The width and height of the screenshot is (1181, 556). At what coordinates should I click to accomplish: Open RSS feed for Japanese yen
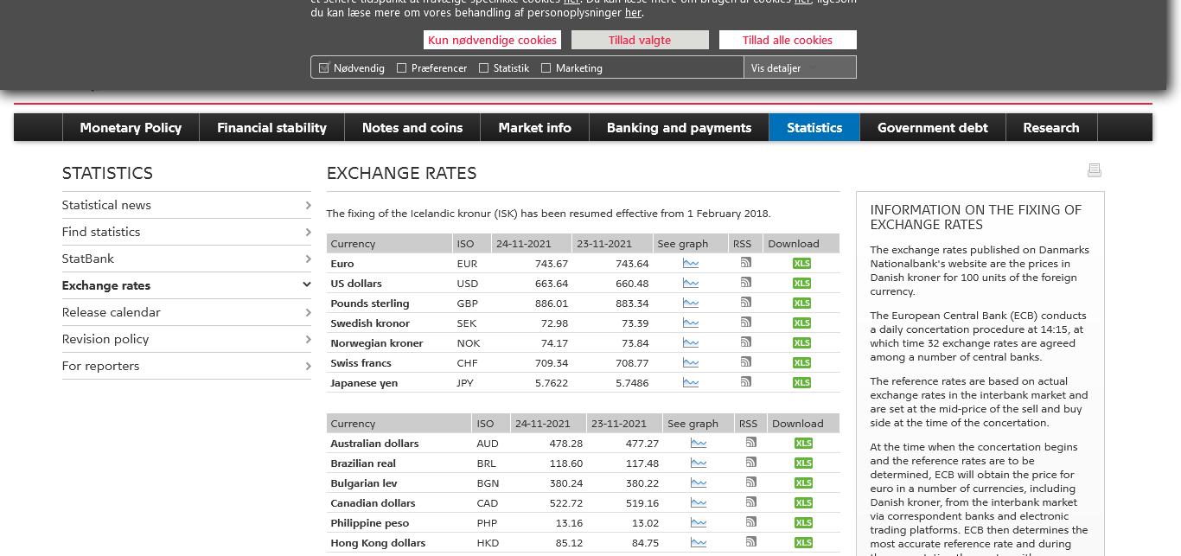745,382
